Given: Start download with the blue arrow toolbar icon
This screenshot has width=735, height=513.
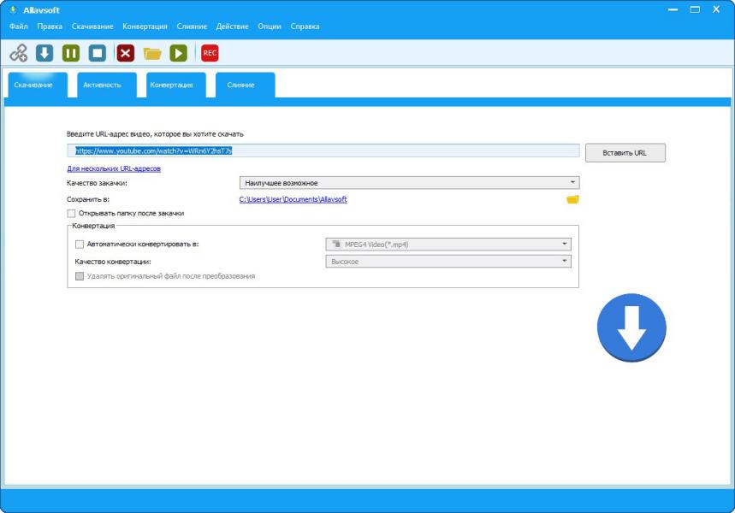Looking at the screenshot, I should click(44, 53).
